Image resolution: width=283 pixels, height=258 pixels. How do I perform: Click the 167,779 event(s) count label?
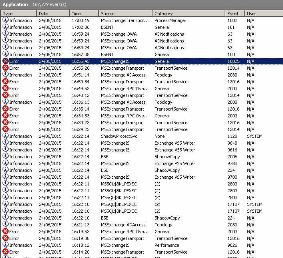click(x=50, y=4)
